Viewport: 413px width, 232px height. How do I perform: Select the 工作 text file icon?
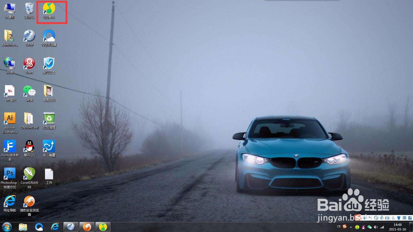[49, 176]
